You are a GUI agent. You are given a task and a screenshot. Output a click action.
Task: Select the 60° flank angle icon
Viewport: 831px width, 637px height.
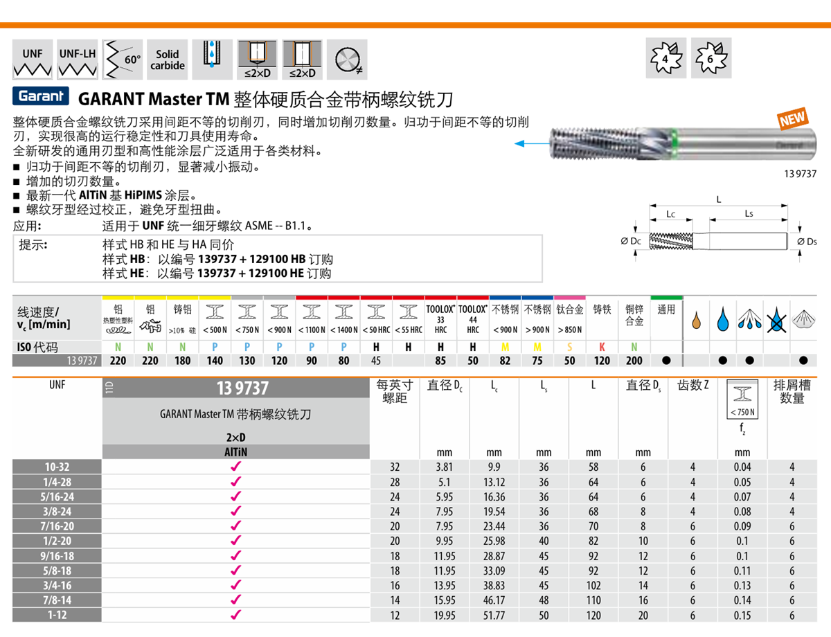tap(123, 61)
